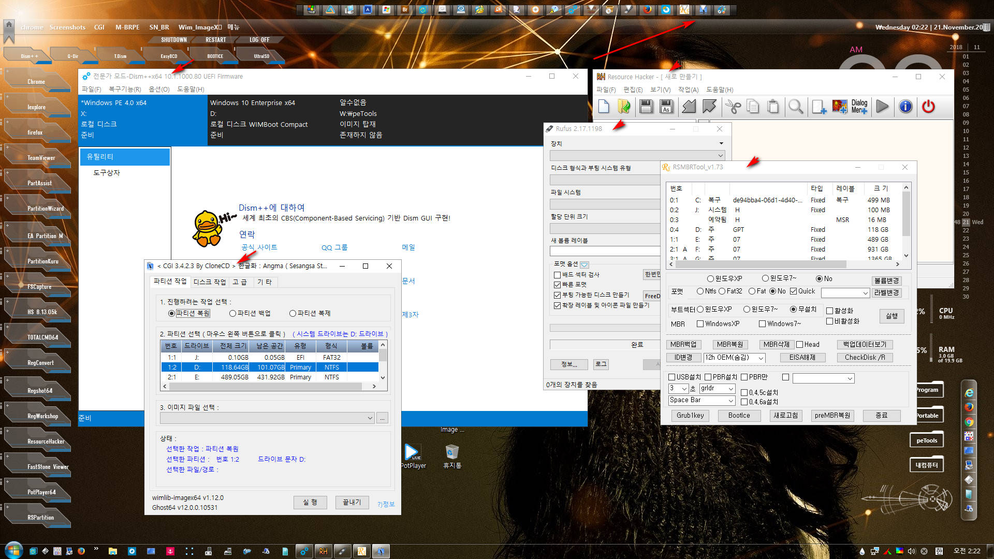The height and width of the screenshot is (559, 994).
Task: Click magnifier Find icon in Resource Hacker
Action: pyautogui.click(x=796, y=107)
